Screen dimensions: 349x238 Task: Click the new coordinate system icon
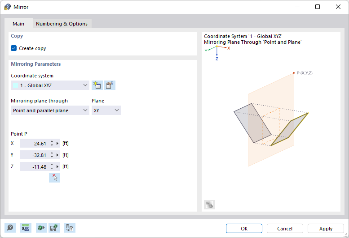point(97,85)
